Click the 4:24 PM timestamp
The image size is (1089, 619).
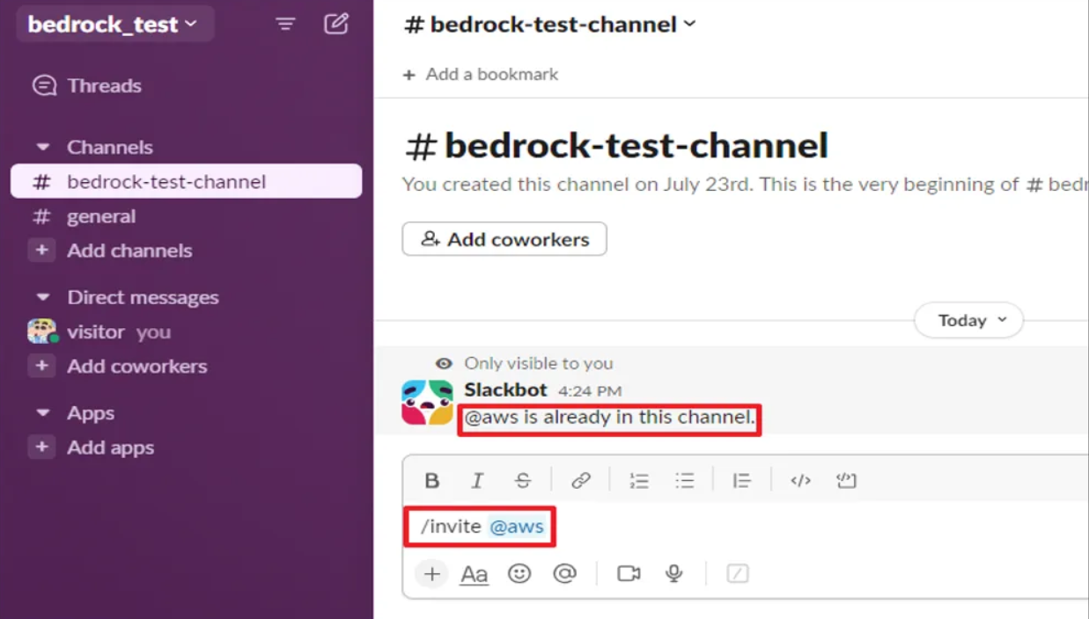click(x=589, y=391)
